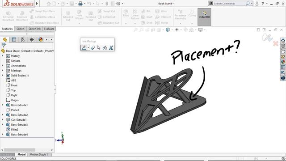286x161 pixels.
Task: Click the Home icon in top toolbar
Action: pos(49,4)
